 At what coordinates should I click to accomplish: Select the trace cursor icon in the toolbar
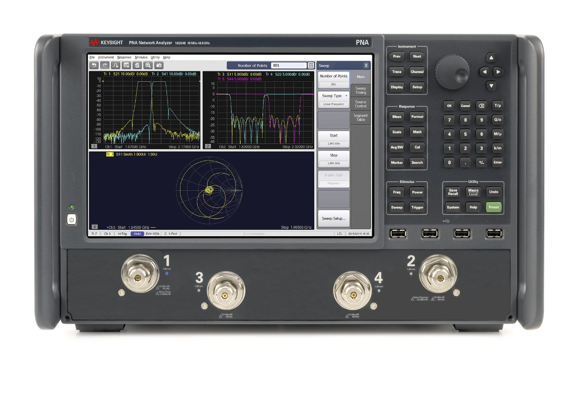pos(116,65)
